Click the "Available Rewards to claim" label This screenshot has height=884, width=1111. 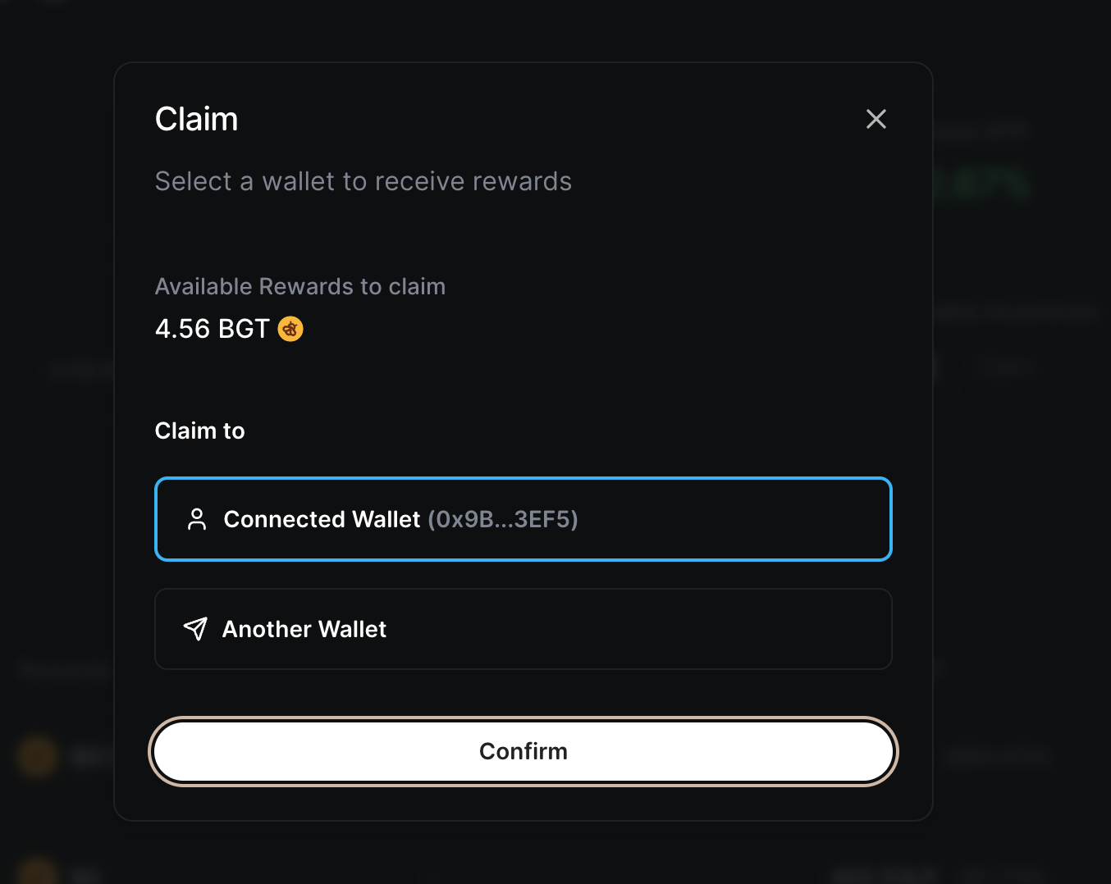pos(299,286)
